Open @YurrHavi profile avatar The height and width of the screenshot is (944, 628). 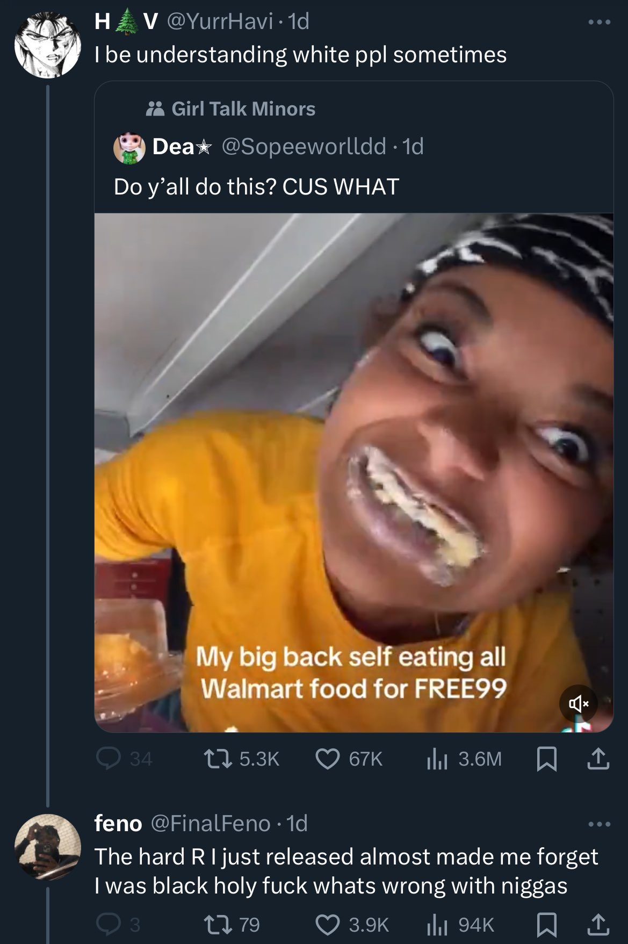coord(47,45)
